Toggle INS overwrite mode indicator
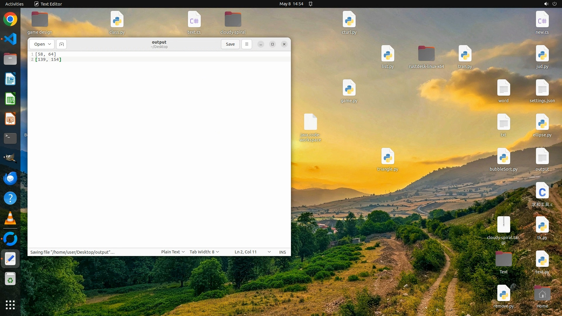562x316 pixels. coord(282,252)
